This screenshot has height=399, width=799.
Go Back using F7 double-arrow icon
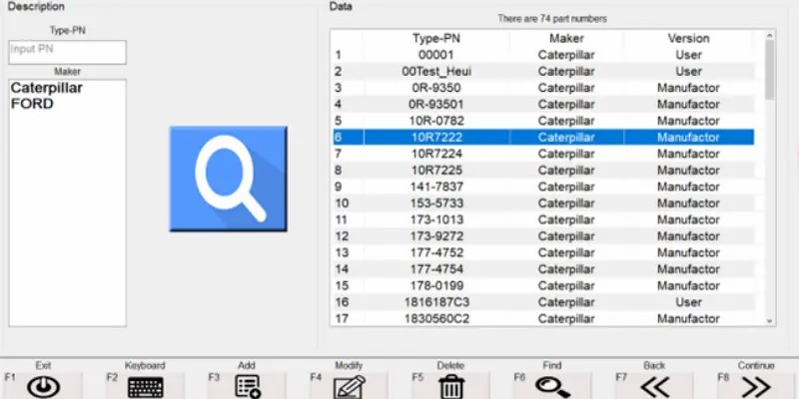[654, 388]
